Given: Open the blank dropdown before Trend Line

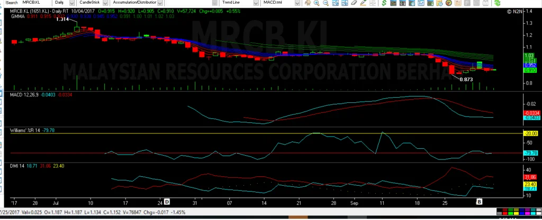Looking at the screenshot, I should 214,3.
